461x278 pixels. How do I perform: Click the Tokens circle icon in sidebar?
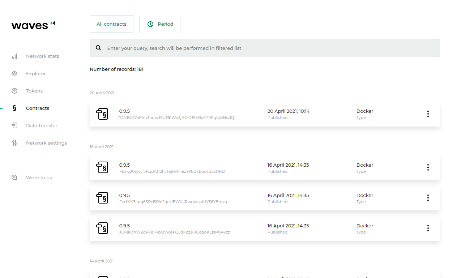tap(14, 91)
